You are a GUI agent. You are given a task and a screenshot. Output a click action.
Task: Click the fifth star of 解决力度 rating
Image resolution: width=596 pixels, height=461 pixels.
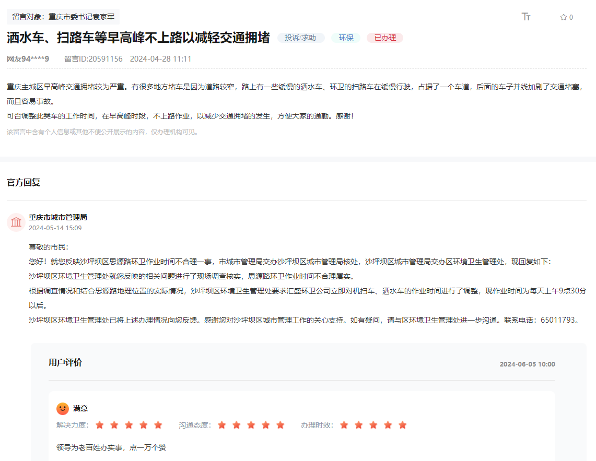pos(158,425)
